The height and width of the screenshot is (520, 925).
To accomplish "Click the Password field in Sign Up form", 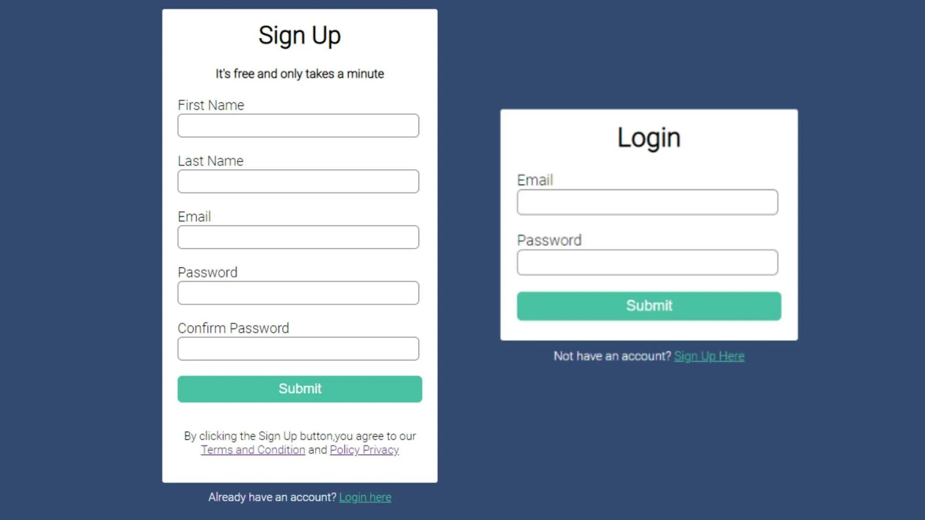I will pos(298,292).
